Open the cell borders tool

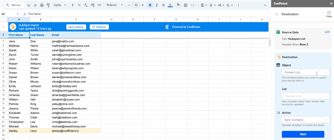click(185, 5)
